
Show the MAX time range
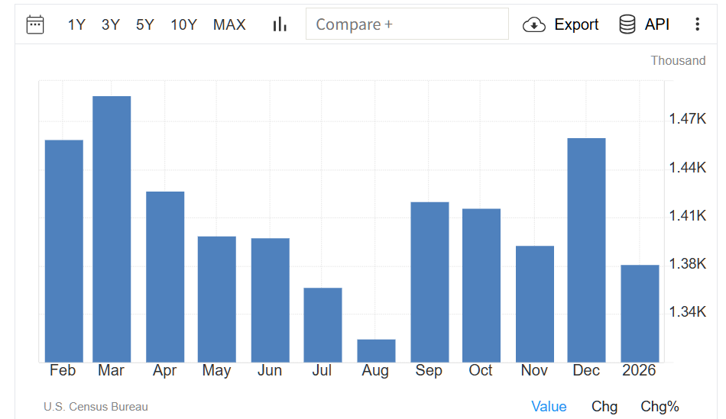[229, 24]
